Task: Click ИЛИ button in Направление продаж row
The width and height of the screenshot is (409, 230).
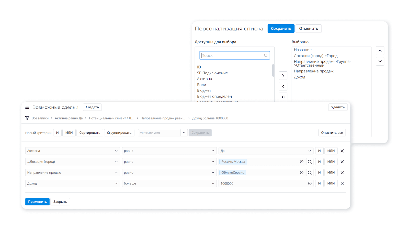Action: [x=331, y=172]
